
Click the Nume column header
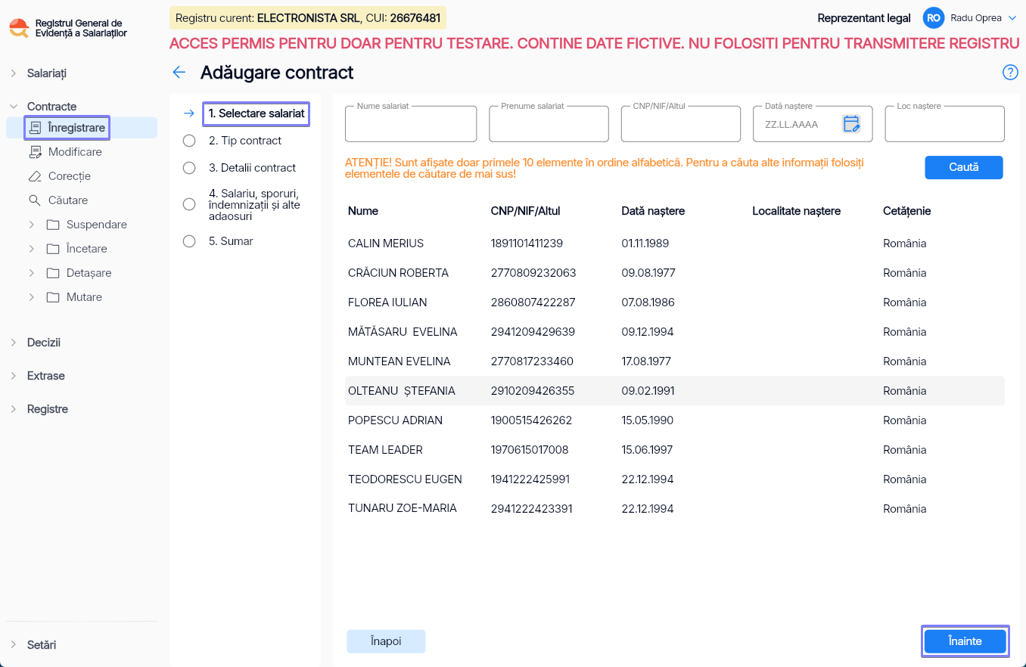[363, 211]
